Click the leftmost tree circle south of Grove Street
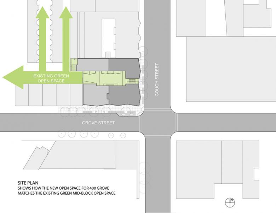276x213 pixels. tap(62, 134)
